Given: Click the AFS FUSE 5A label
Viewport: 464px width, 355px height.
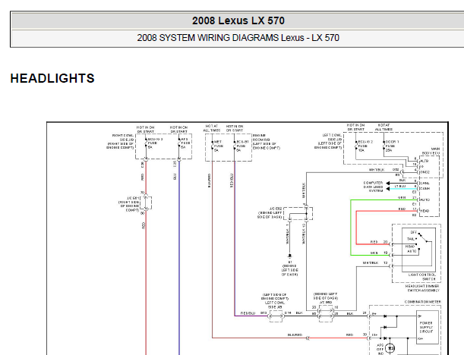Looking at the screenshot, I should 185,143.
